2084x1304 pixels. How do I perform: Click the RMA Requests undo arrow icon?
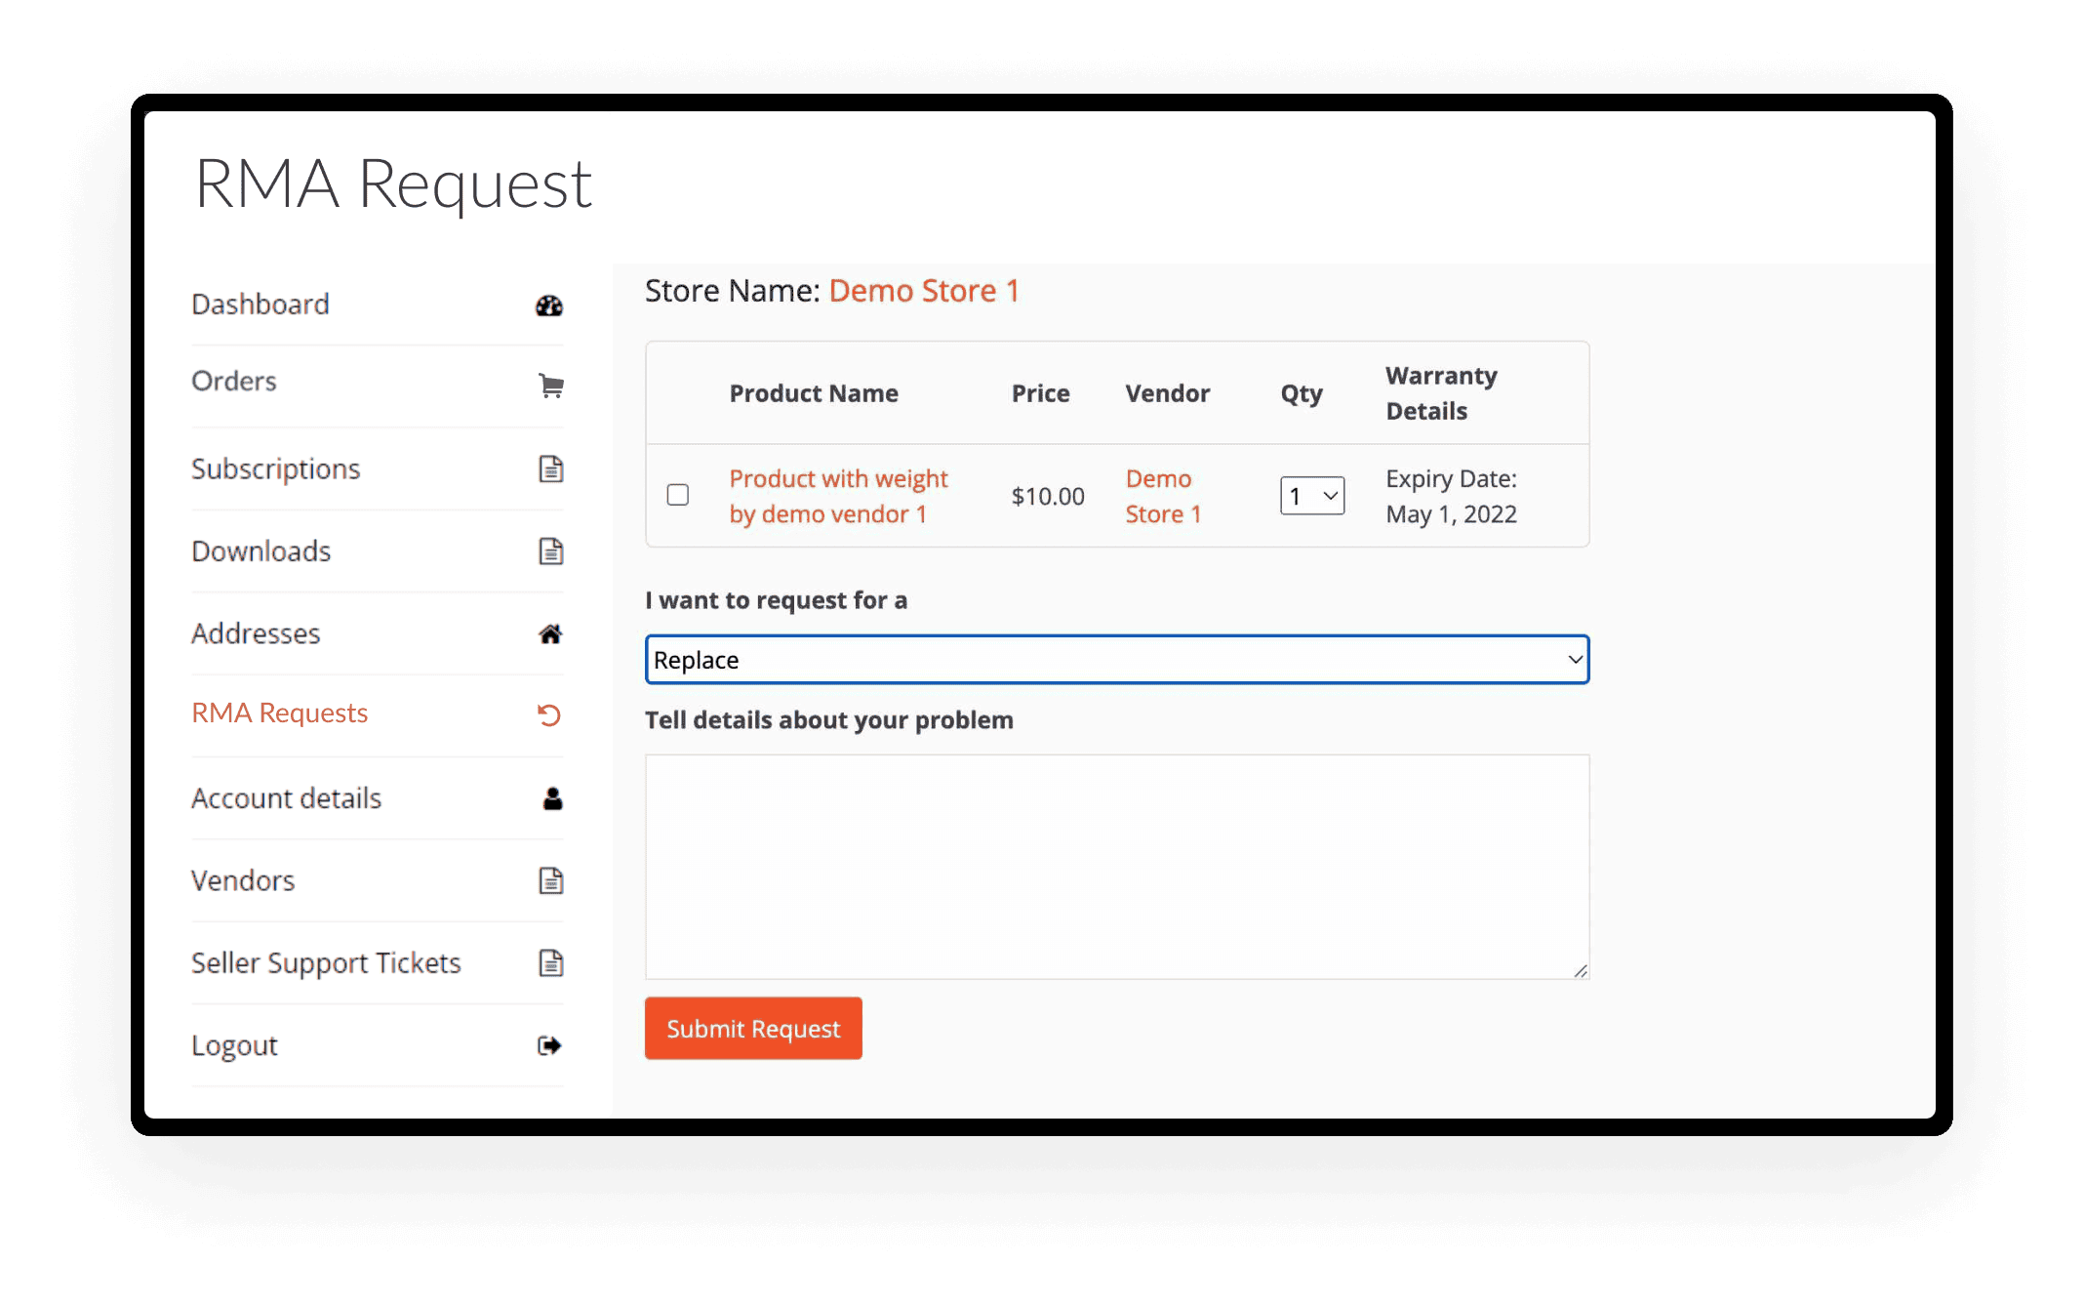[549, 715]
